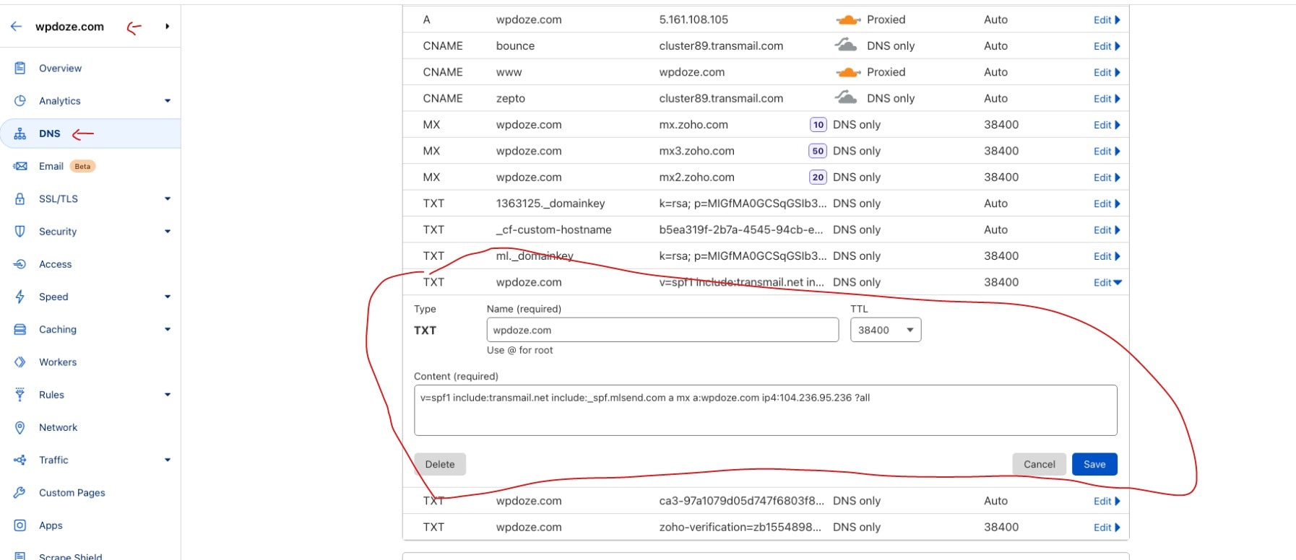Click the Workers diamond icon
This screenshot has height=560, width=1296.
tap(20, 362)
